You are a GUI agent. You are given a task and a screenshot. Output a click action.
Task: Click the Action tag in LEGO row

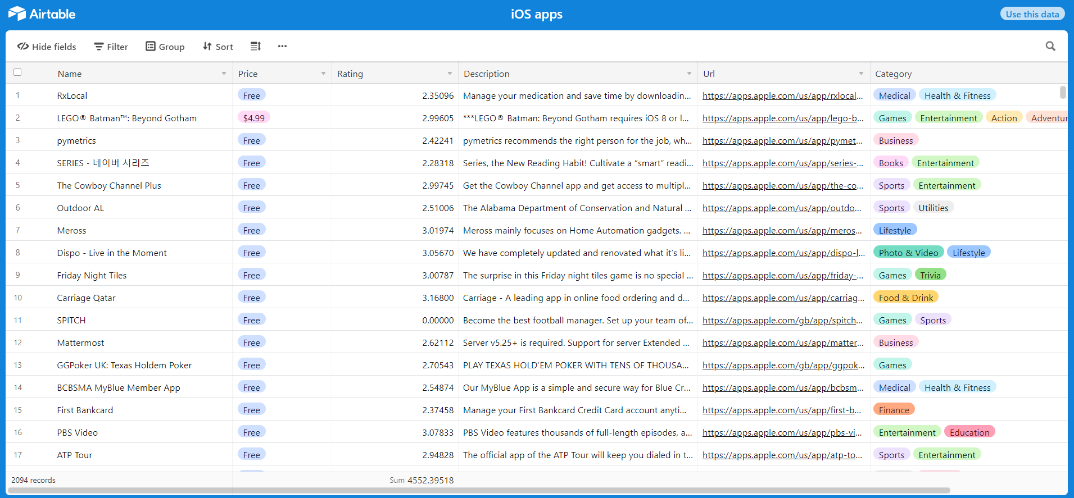point(1004,118)
